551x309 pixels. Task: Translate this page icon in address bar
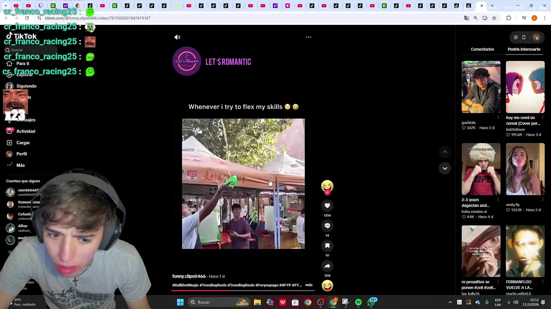[466, 18]
